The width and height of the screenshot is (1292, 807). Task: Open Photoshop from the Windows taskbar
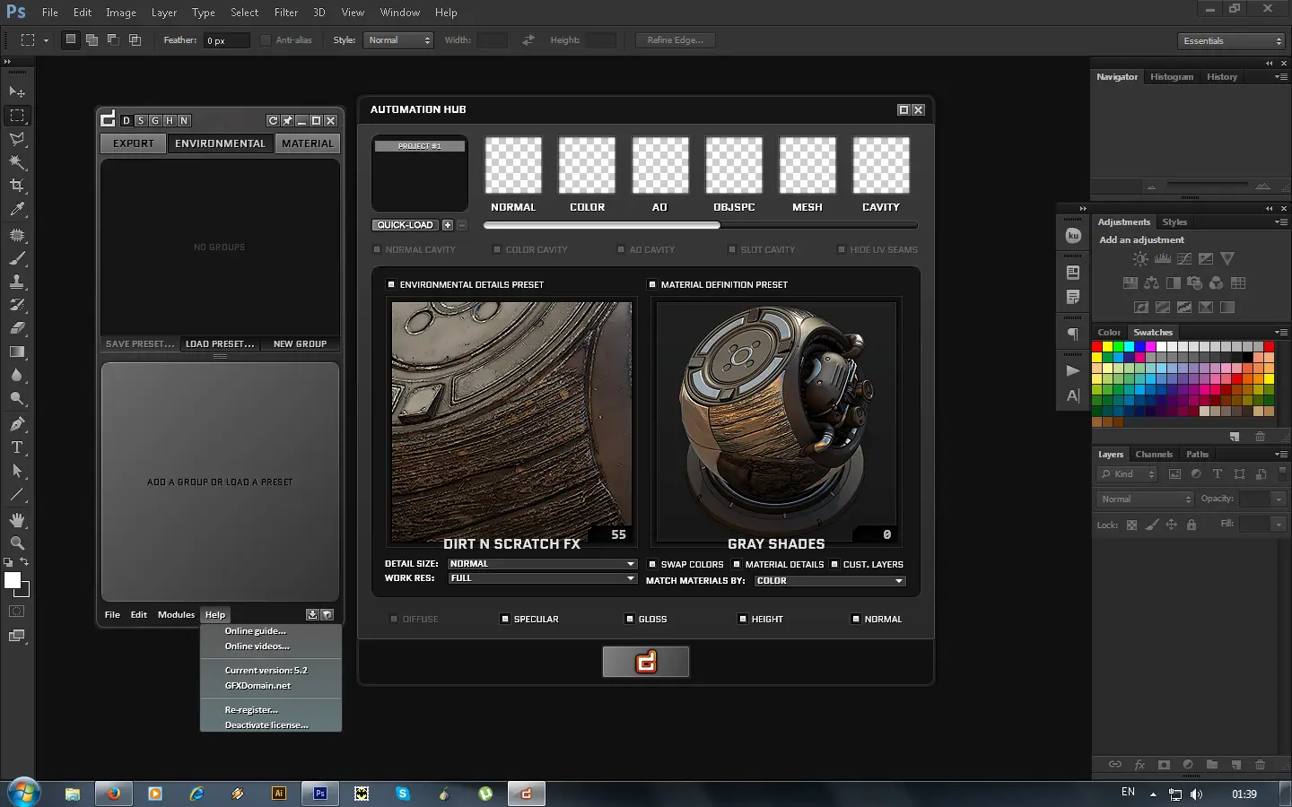pyautogui.click(x=320, y=794)
